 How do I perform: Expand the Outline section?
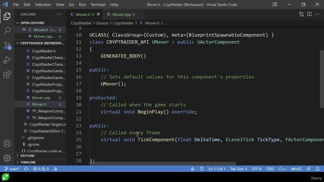[40, 156]
